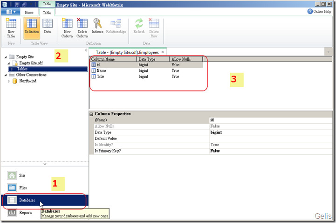Open the Databases workspace
Viewport: 336px width, 223px height.
tap(45, 200)
